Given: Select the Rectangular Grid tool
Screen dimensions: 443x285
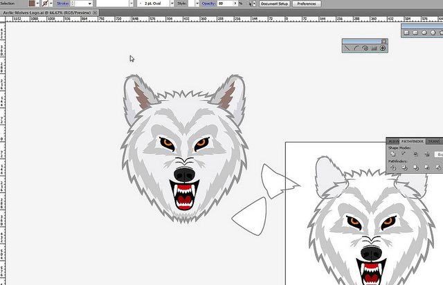Looking at the screenshot, I should pos(374,48).
